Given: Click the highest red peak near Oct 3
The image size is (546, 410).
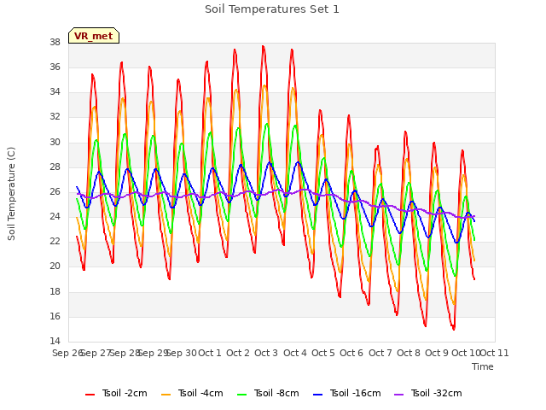Looking at the screenshot, I should click(x=264, y=46).
